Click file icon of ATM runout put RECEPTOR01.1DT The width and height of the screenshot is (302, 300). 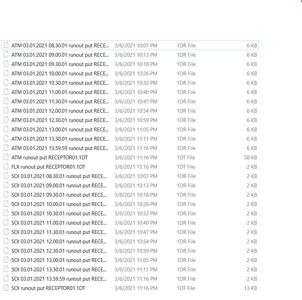point(6,157)
